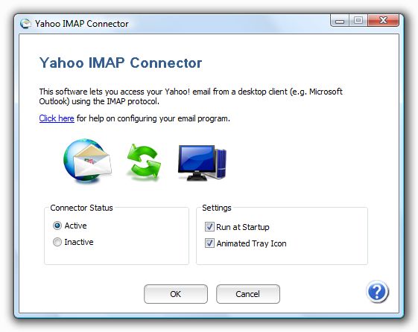Click the Active label text
The height and width of the screenshot is (332, 418).
point(76,226)
